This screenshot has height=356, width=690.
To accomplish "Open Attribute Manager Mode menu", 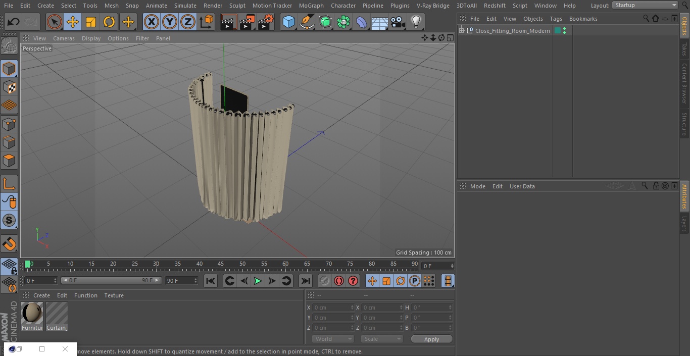I will [477, 186].
